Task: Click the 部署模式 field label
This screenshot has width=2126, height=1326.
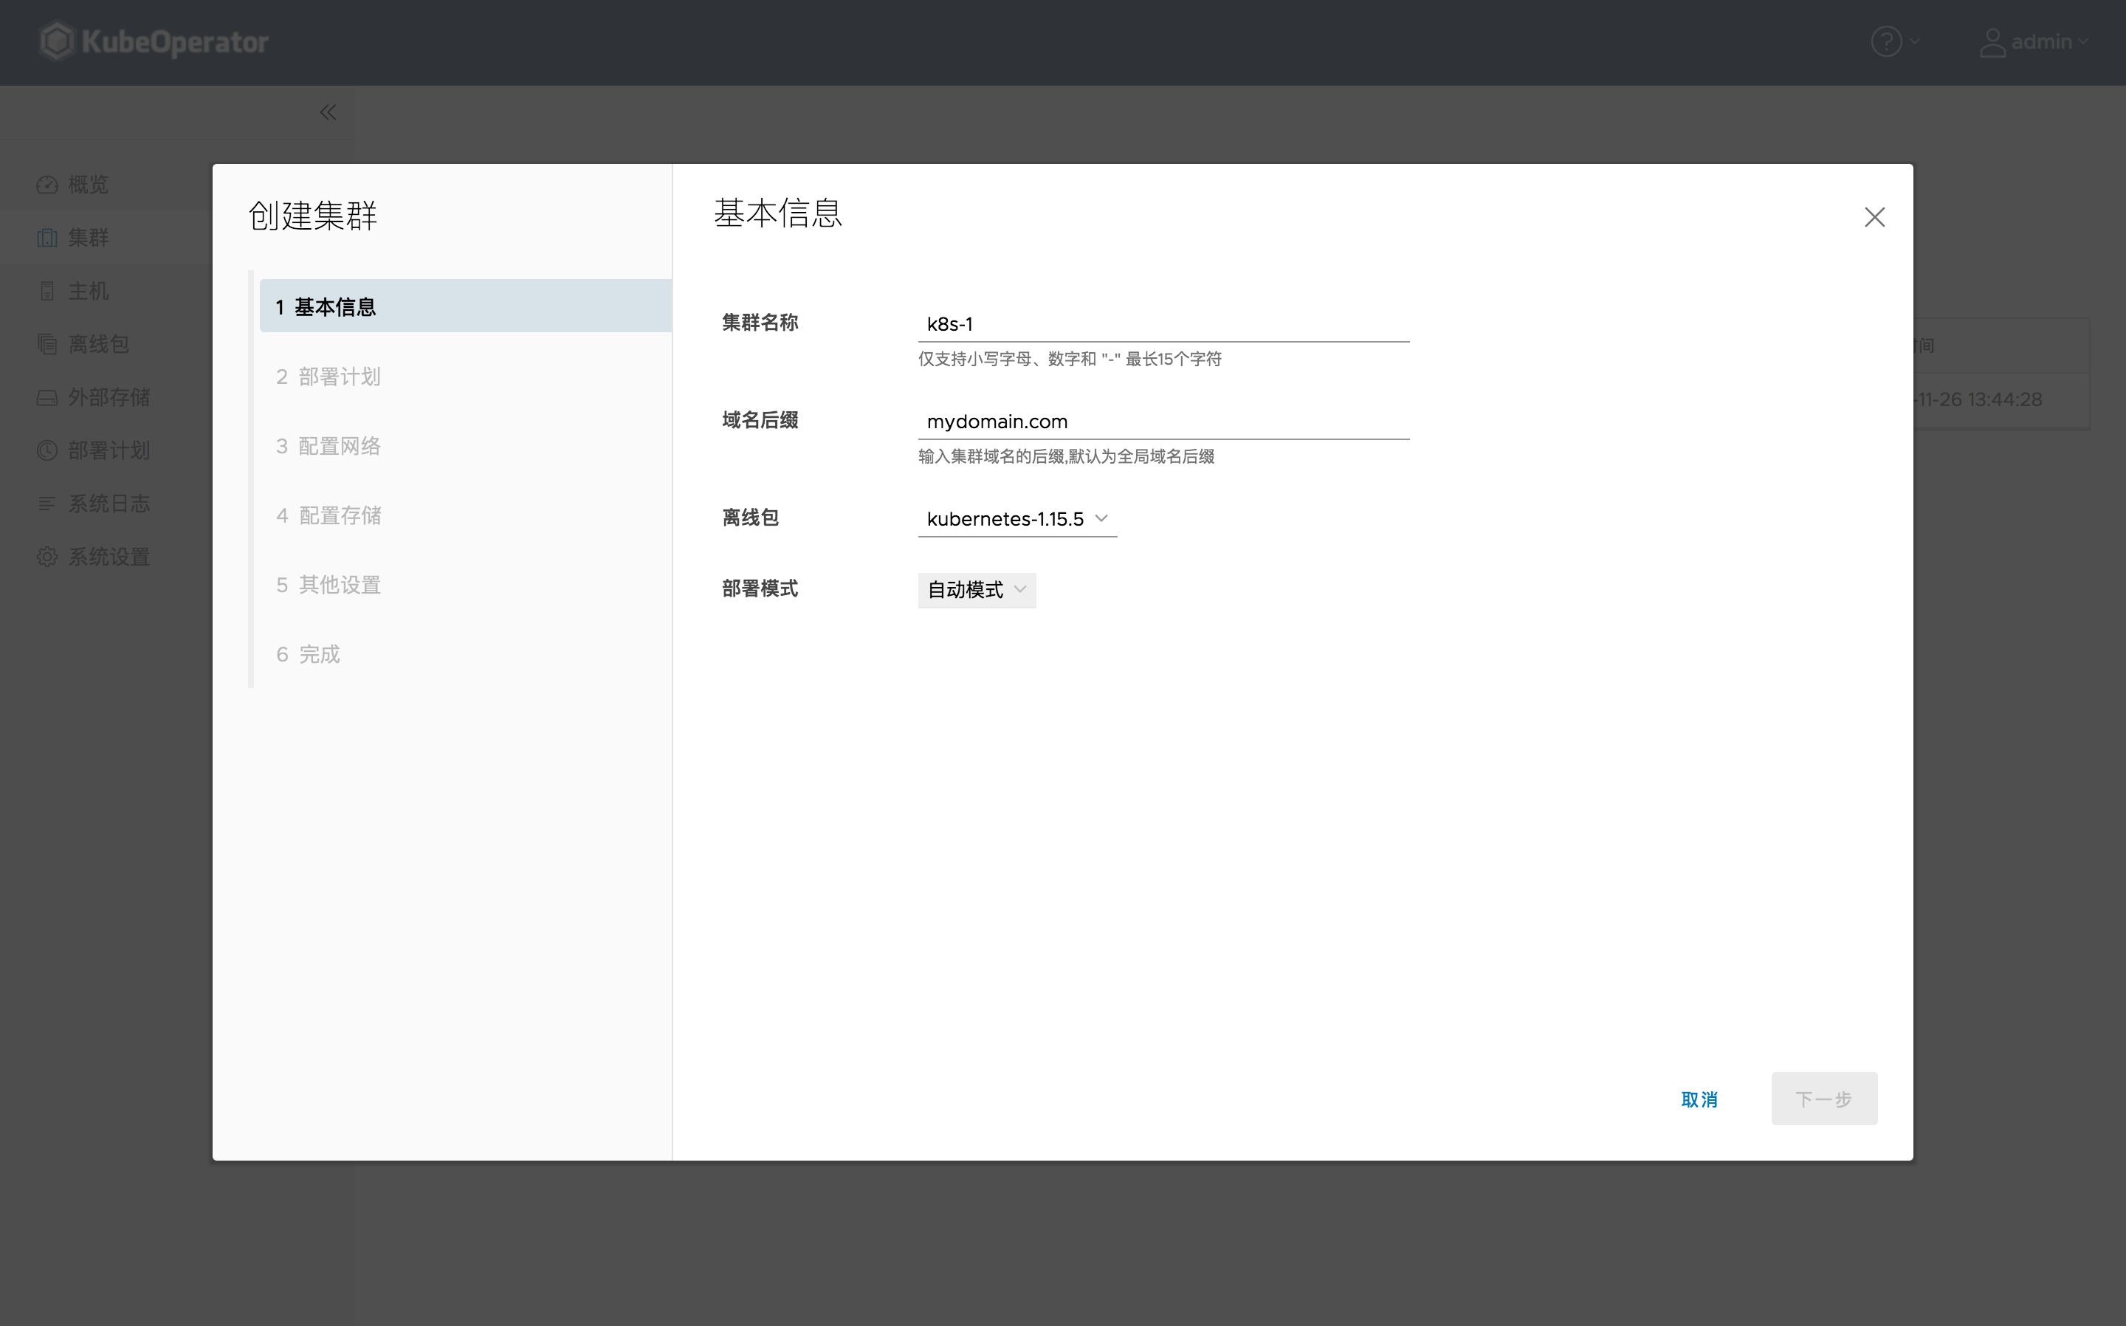Action: point(760,588)
